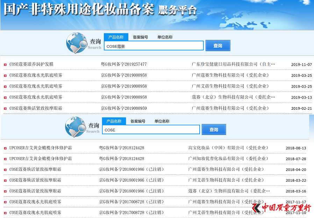Click 京G妆网备字2017008728（已注销） in the 2017-11-10 row

(132, 213)
